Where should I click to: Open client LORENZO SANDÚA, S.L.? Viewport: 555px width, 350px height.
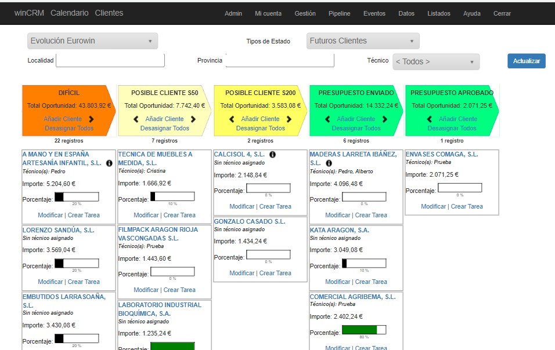59,230
